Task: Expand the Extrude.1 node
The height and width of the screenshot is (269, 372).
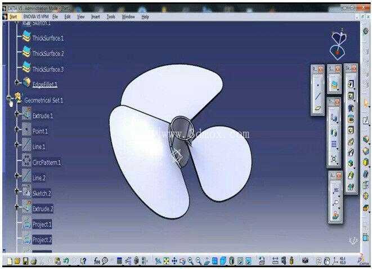Action: point(17,114)
